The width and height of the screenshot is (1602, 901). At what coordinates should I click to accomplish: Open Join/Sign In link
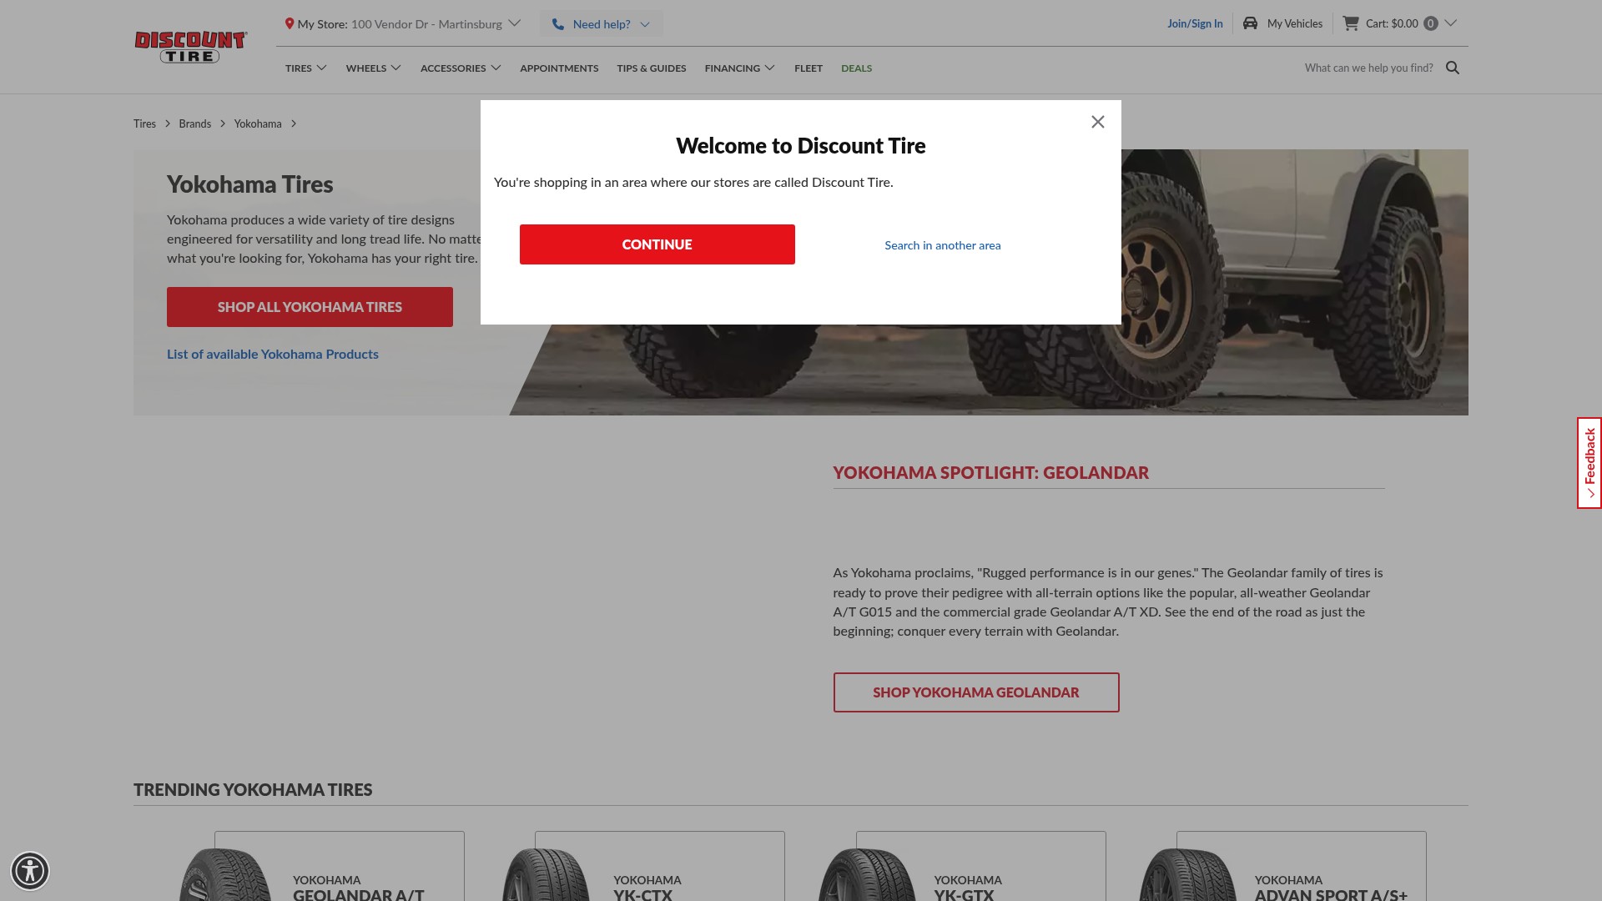coord(1195,23)
